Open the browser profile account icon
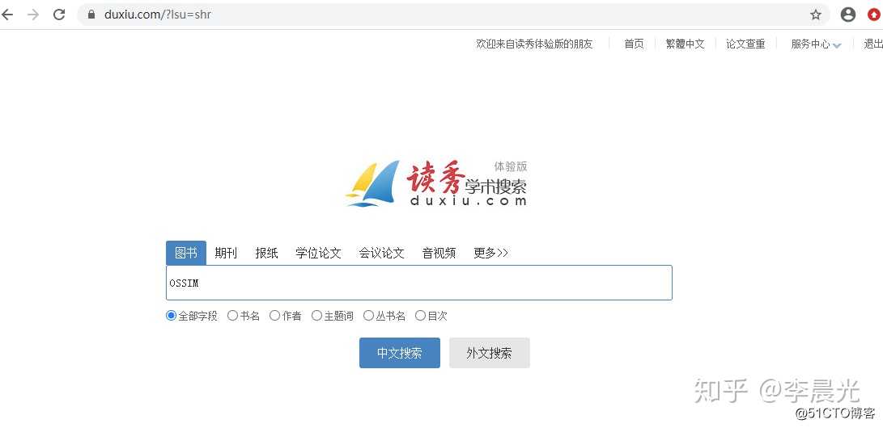Screen dimensions: 883x428 tap(848, 15)
